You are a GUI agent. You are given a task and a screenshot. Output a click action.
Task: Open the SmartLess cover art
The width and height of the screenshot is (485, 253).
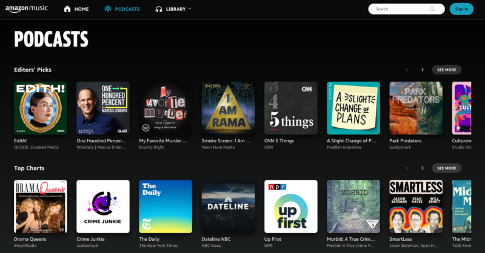click(416, 206)
